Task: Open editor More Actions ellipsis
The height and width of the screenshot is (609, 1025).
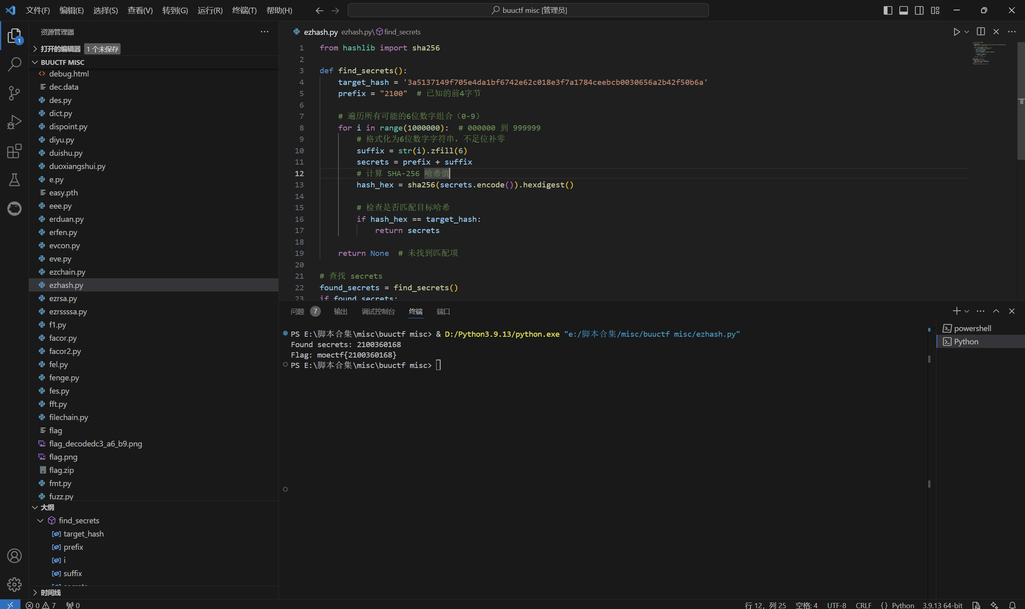Action: [1011, 32]
